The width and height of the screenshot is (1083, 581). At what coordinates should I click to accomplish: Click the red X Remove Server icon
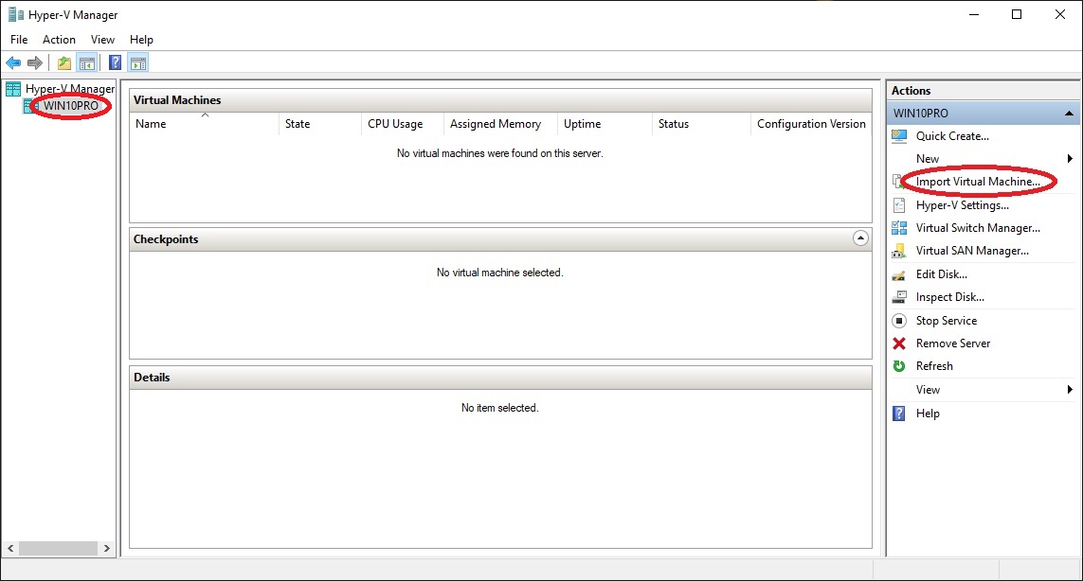[899, 343]
